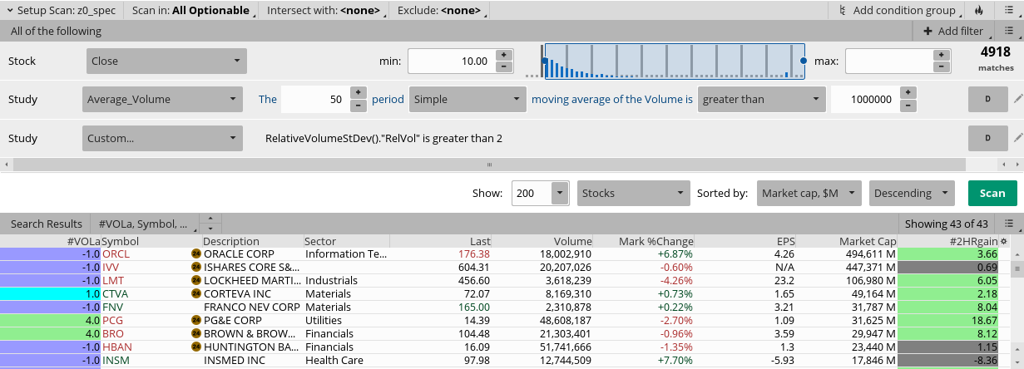Open the Simple moving average type dropdown
This screenshot has height=369, width=1024.
[x=467, y=99]
